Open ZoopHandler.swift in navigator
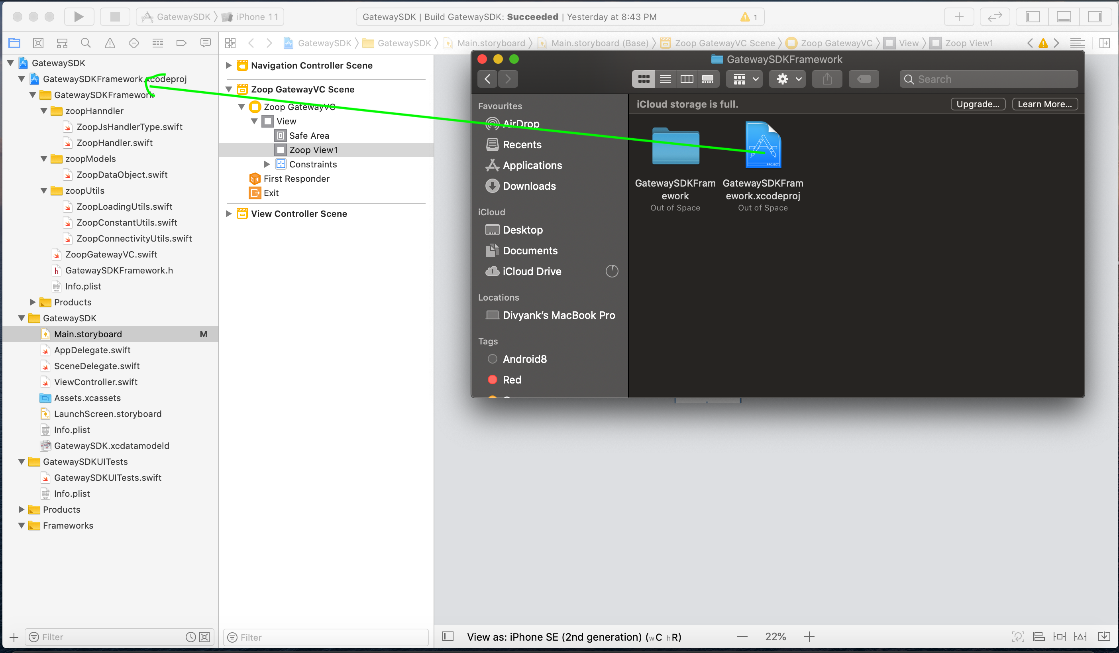1119x653 pixels. tap(114, 143)
